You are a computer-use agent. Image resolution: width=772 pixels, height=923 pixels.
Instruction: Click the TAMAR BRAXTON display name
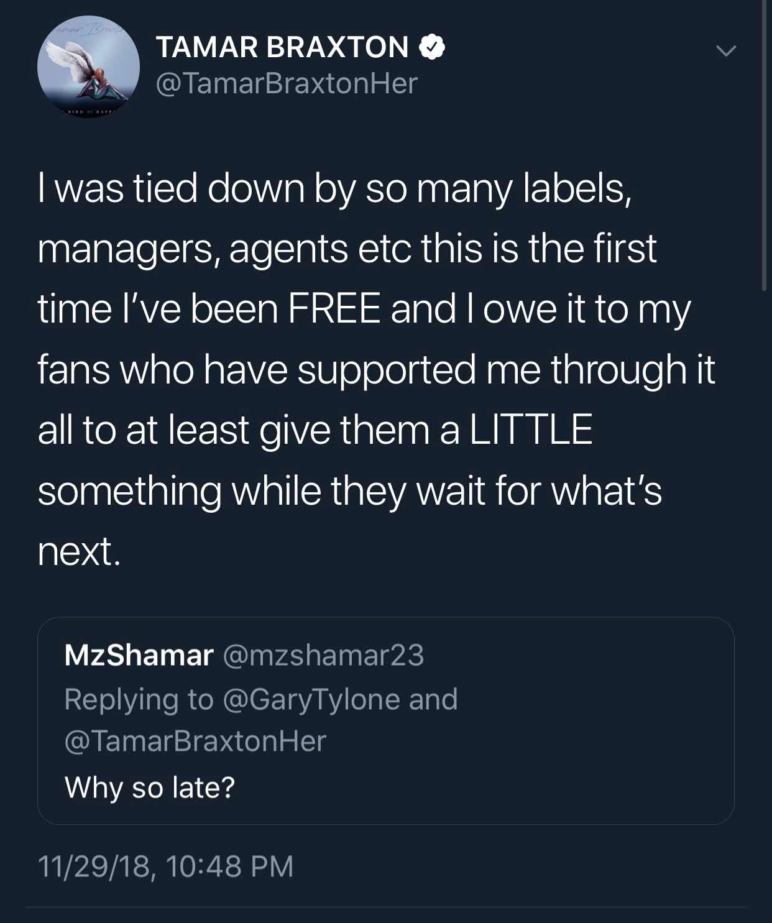282,47
